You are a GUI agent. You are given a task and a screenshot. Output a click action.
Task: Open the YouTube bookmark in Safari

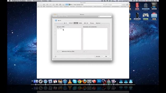pyautogui.click(x=72, y=6)
